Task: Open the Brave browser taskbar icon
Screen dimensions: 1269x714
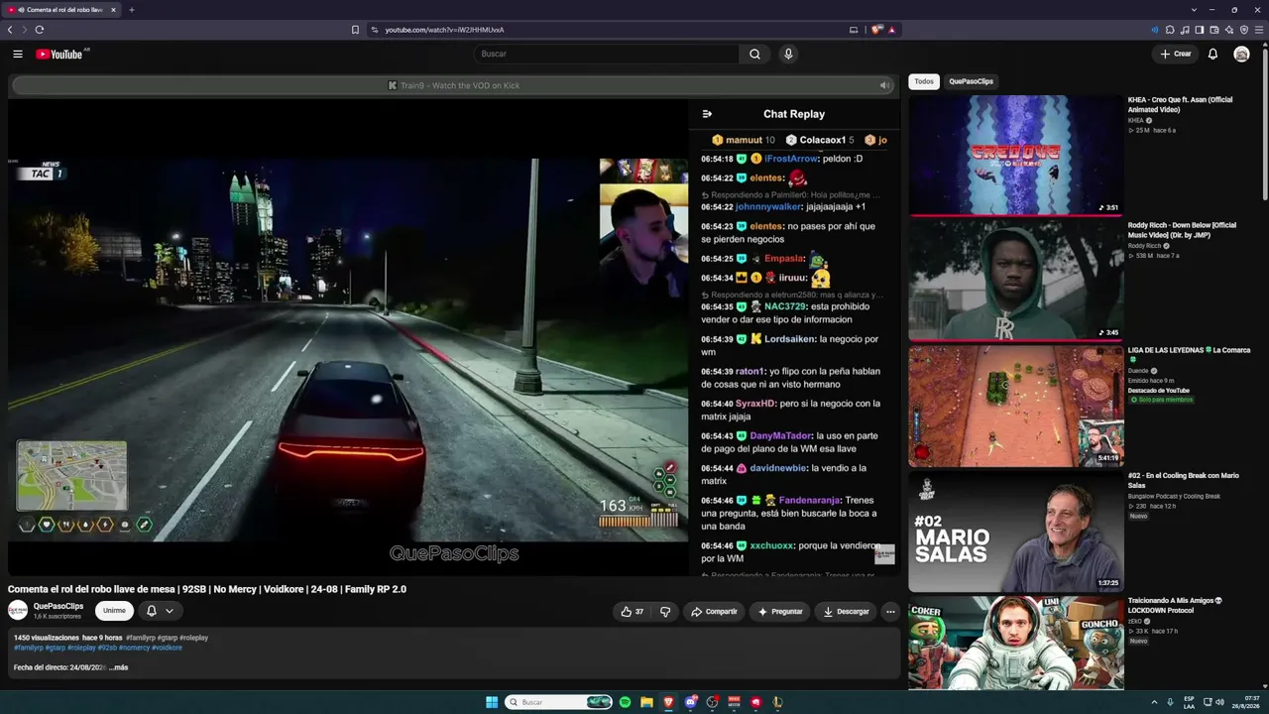Action: click(x=668, y=702)
